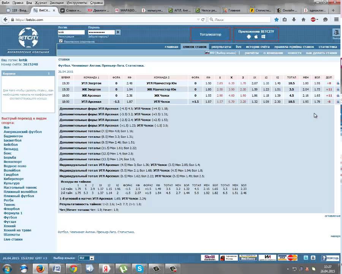The width and height of the screenshot is (342, 274).
Task: Open the Adblock Plus toolbar icon
Action: [x=313, y=20]
